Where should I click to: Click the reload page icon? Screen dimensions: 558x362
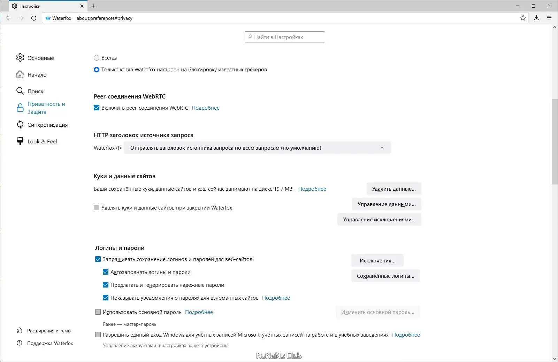34,18
